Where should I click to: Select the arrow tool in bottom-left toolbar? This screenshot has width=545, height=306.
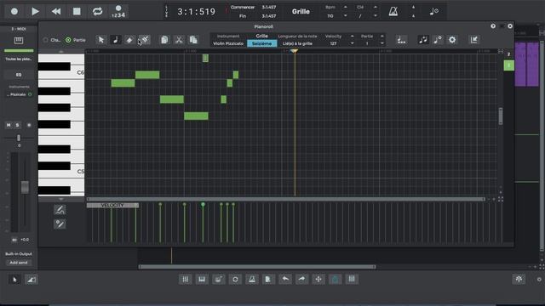click(x=14, y=280)
